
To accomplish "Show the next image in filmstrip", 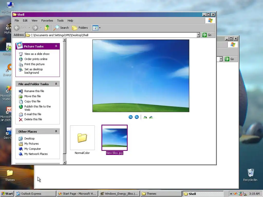I will pos(137,117).
